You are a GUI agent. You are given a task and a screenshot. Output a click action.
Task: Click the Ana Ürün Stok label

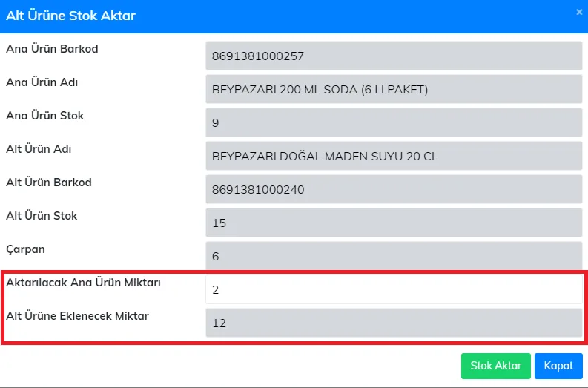tap(45, 116)
